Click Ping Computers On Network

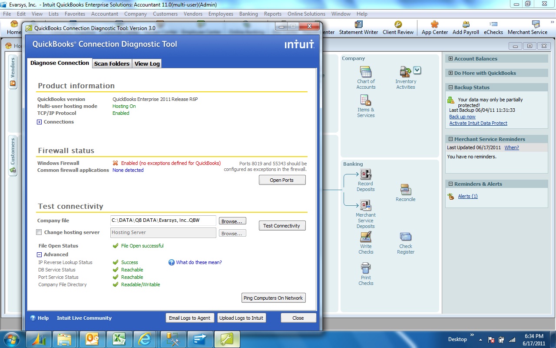(274, 298)
